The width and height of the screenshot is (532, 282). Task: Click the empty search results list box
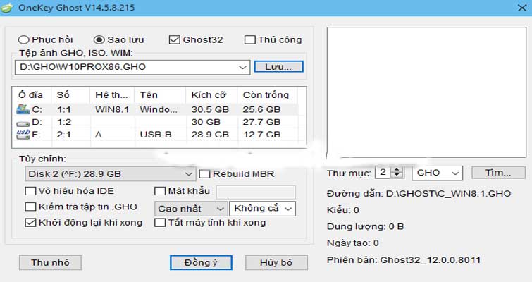(426, 92)
